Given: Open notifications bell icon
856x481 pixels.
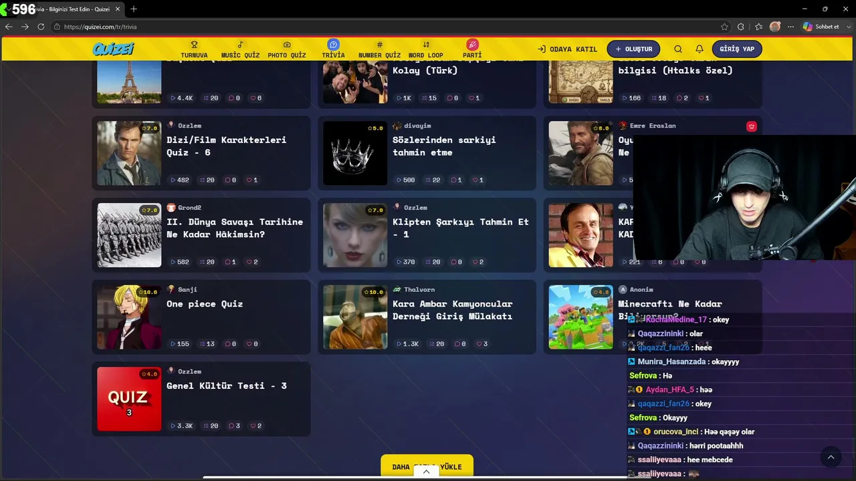Looking at the screenshot, I should (700, 49).
